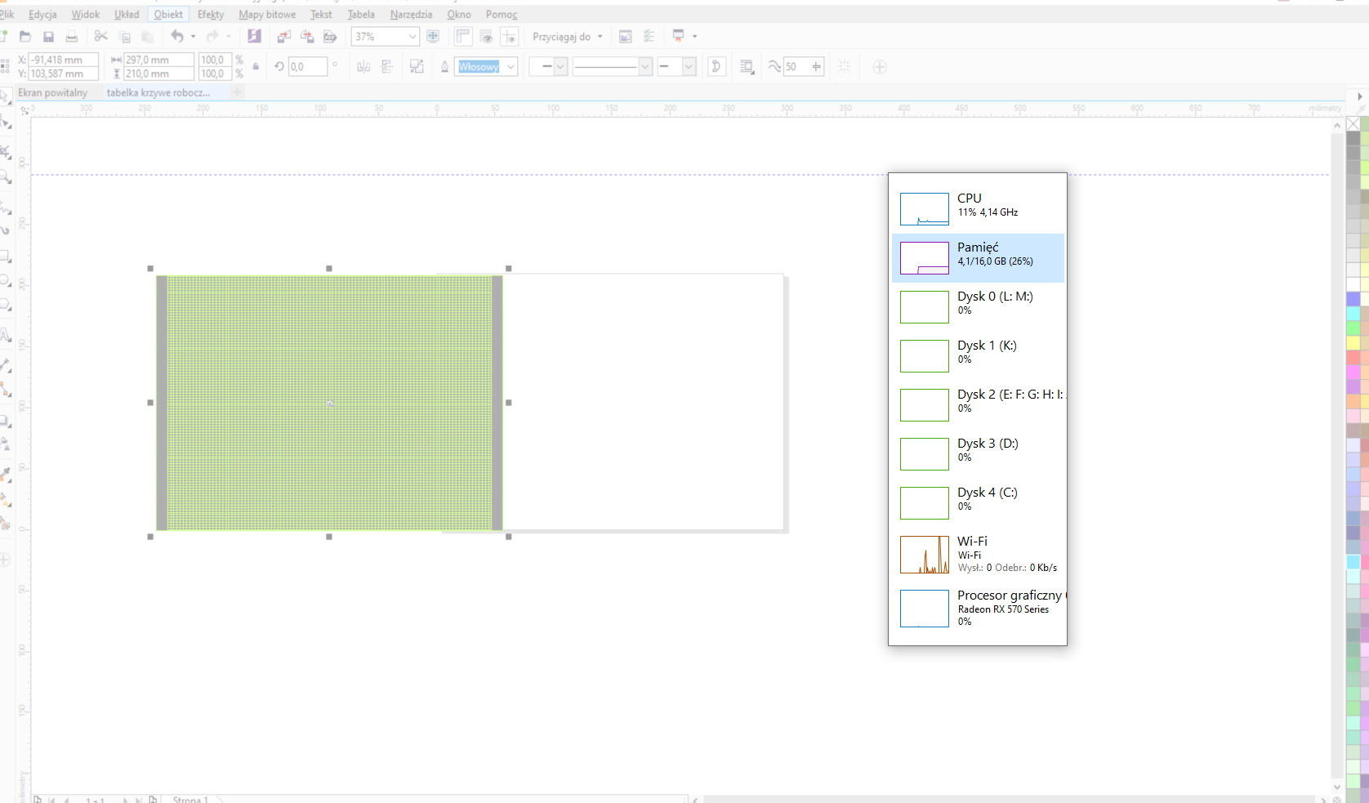
Task: Expand the Włosowy outline width dropdown
Action: (x=511, y=67)
